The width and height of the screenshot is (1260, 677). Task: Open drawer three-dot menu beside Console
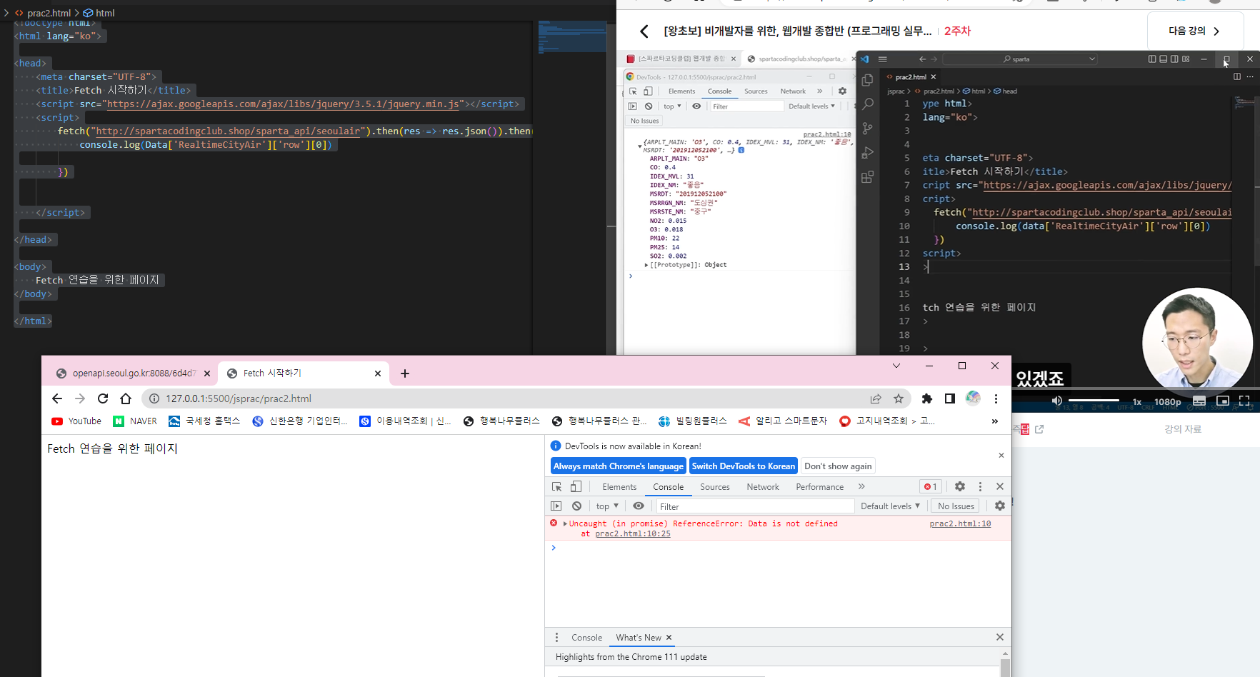point(557,638)
